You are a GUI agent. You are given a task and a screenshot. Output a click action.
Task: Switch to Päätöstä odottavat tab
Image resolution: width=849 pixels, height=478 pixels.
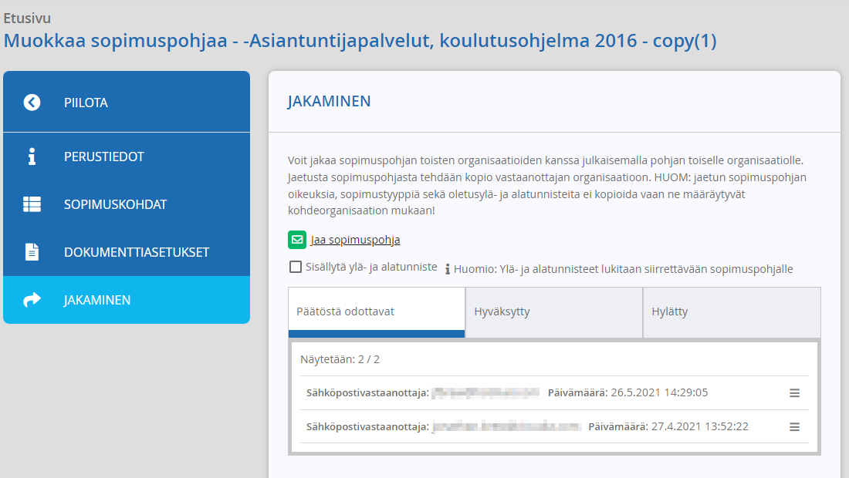377,312
